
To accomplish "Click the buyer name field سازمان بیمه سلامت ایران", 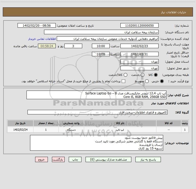I will [x=101, y=32].
